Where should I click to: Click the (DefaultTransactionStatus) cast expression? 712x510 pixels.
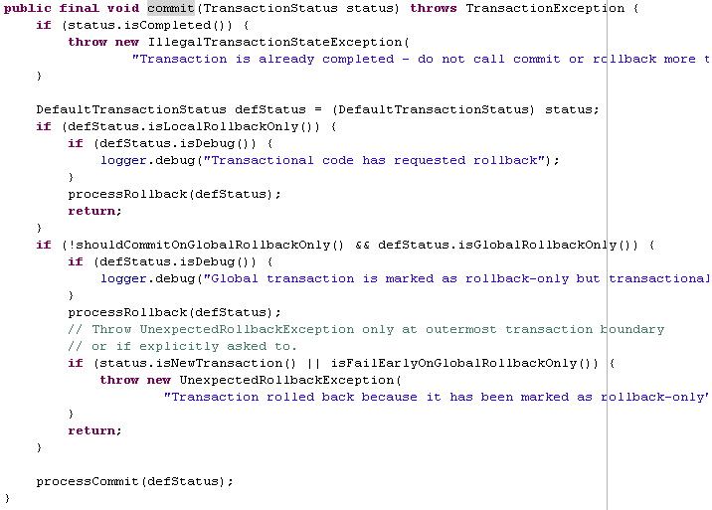pyautogui.click(x=434, y=110)
